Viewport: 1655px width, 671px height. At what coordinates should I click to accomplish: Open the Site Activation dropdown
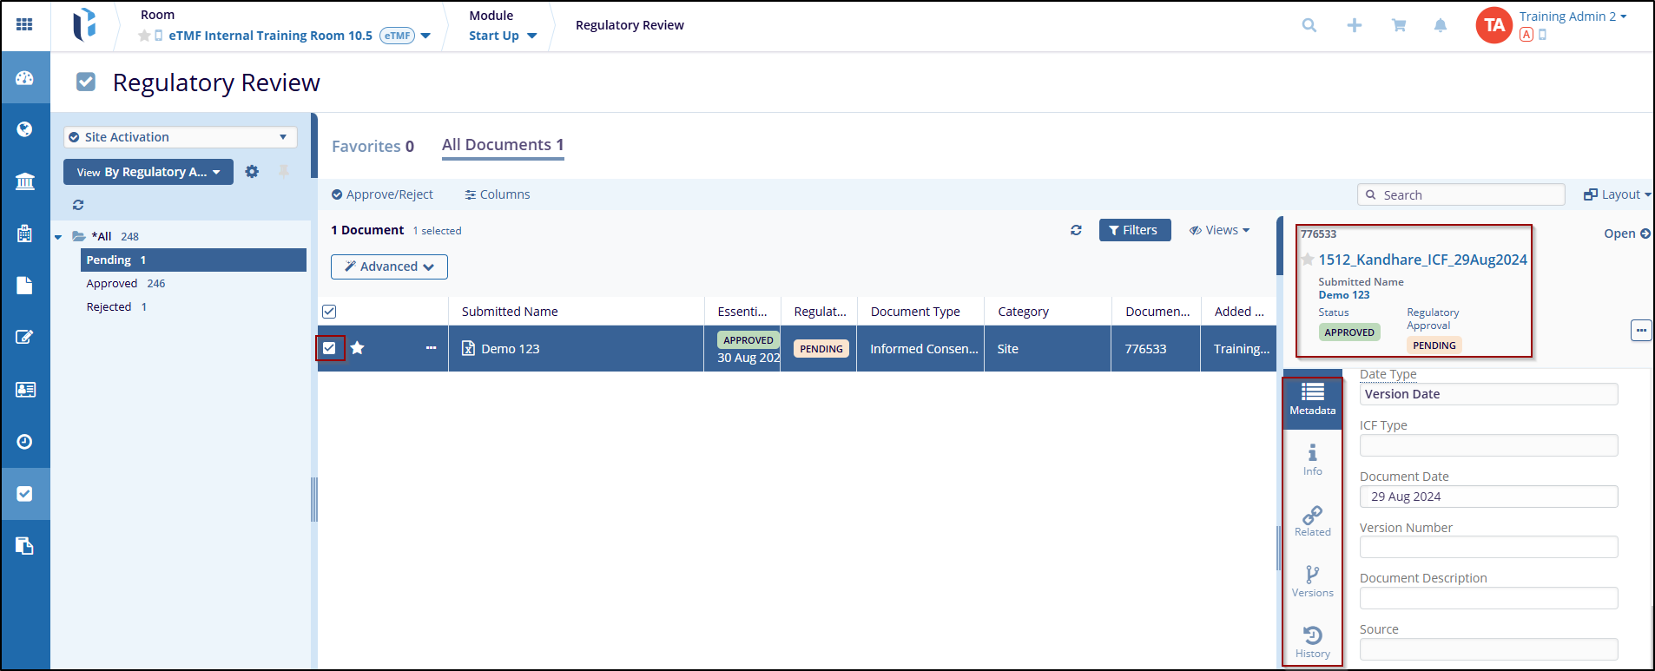[x=180, y=137]
